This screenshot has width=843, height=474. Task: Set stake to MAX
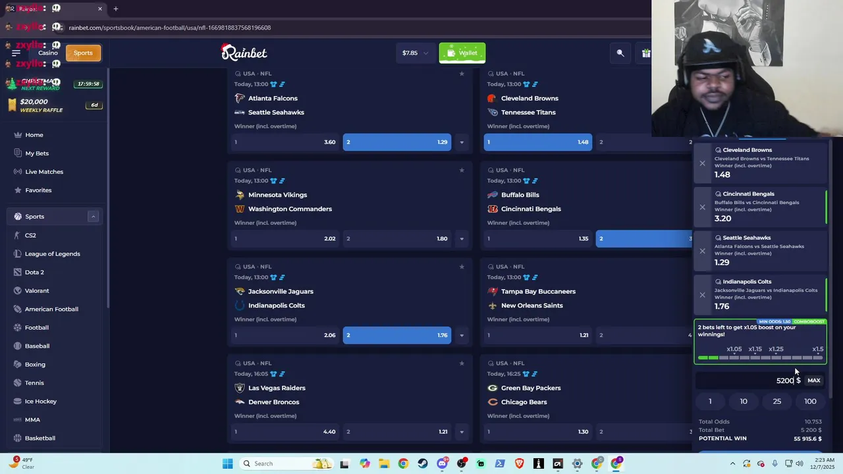click(814, 381)
